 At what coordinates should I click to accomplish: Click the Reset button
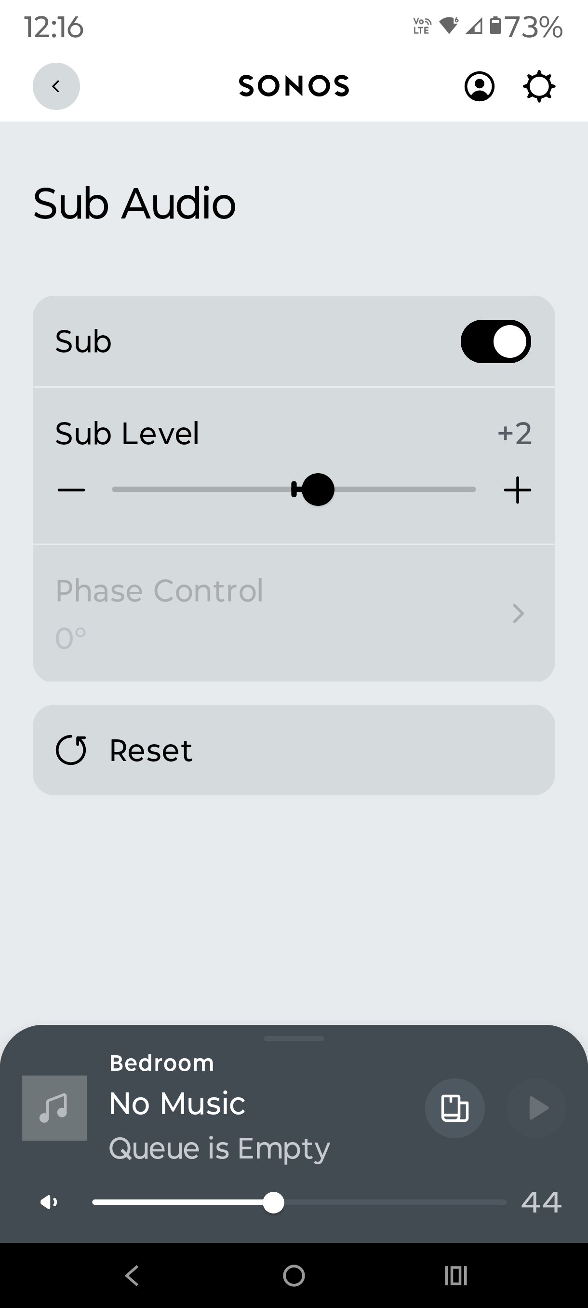pos(294,750)
